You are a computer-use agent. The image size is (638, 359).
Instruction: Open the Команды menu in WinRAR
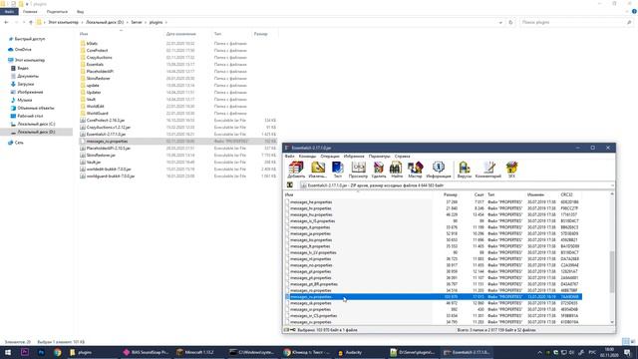tap(307, 157)
